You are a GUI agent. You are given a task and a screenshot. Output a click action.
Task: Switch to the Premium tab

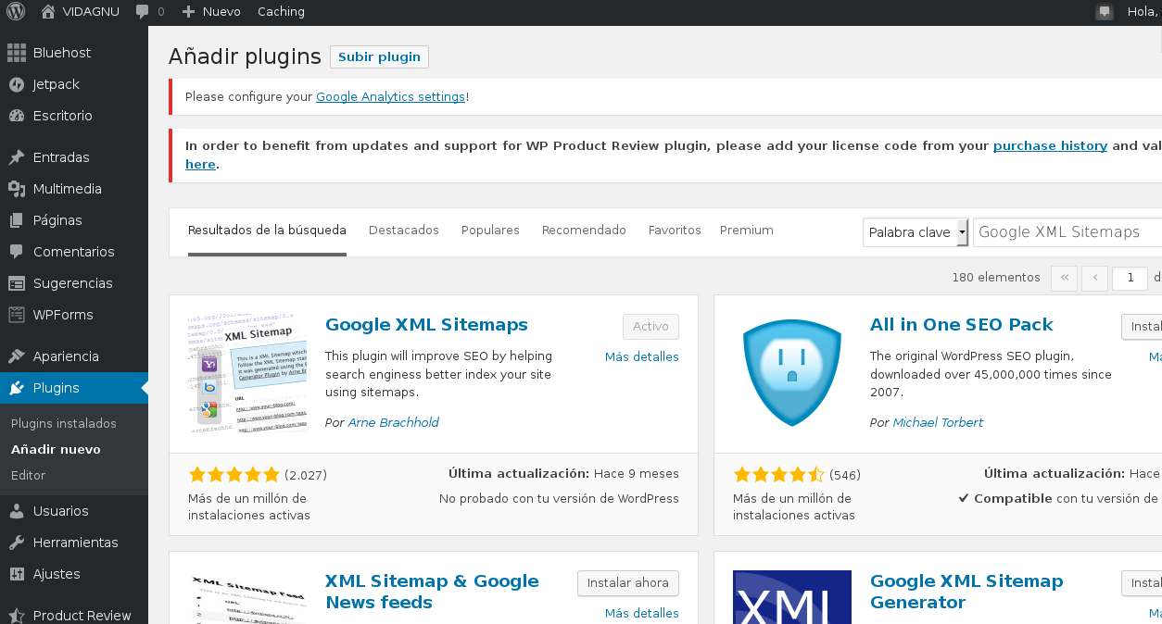click(747, 231)
